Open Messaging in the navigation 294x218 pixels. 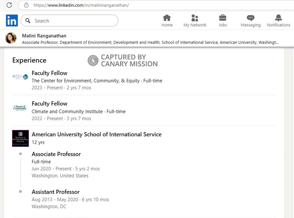(x=251, y=21)
